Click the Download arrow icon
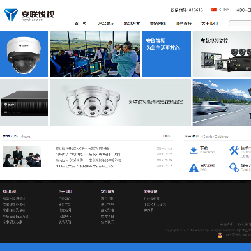Screen dimensions: 251x251 193,151
